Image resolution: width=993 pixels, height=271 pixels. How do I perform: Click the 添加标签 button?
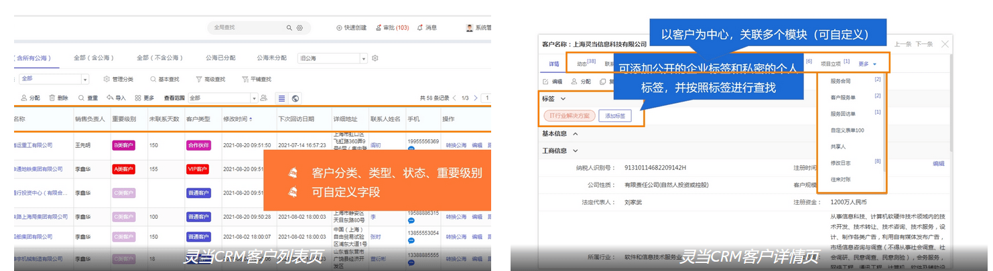coord(614,116)
